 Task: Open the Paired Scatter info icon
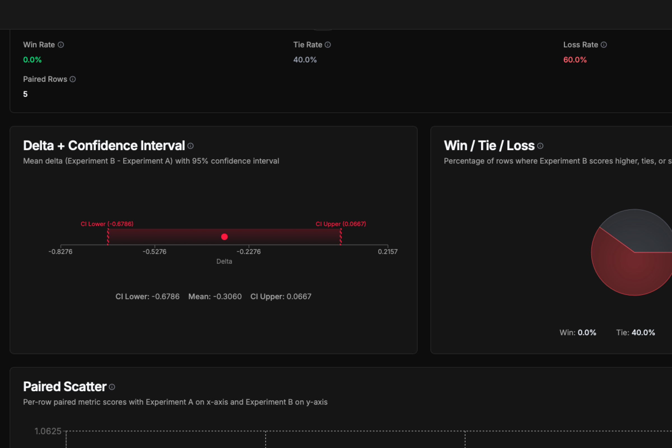[x=112, y=387]
